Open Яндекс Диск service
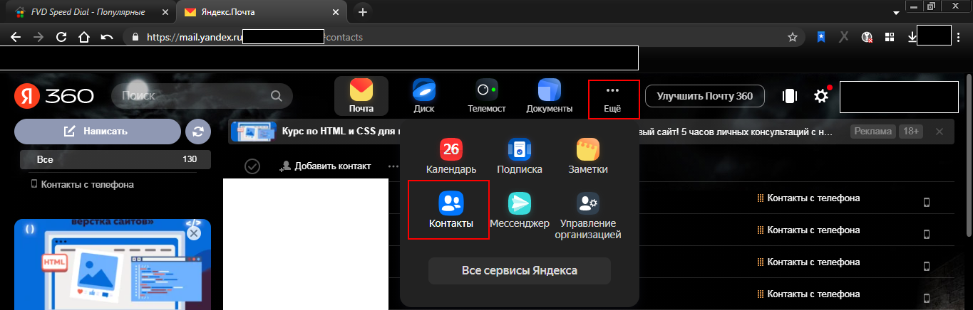The width and height of the screenshot is (973, 310). click(423, 96)
